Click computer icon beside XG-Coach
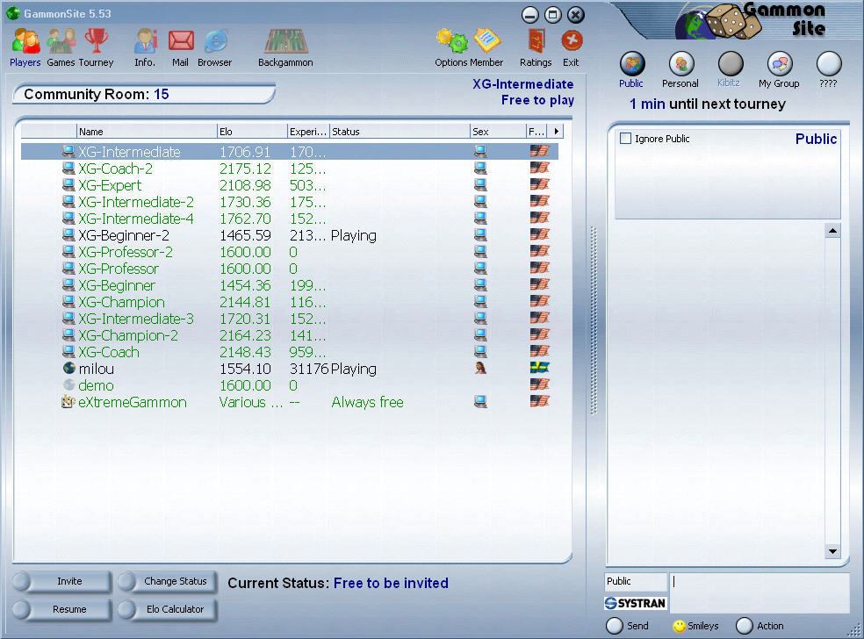 [x=68, y=351]
